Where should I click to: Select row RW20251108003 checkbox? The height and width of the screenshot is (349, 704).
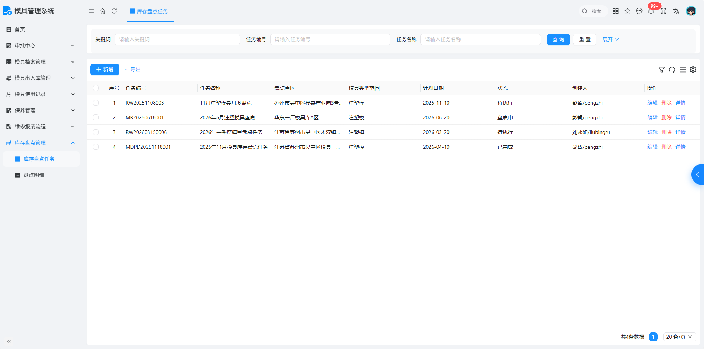(x=96, y=103)
